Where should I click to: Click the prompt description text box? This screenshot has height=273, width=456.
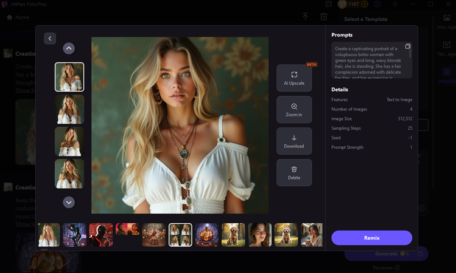(x=371, y=60)
